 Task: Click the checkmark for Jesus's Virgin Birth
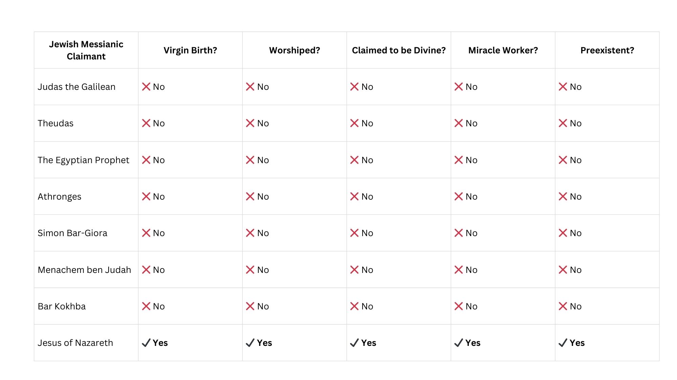click(146, 343)
